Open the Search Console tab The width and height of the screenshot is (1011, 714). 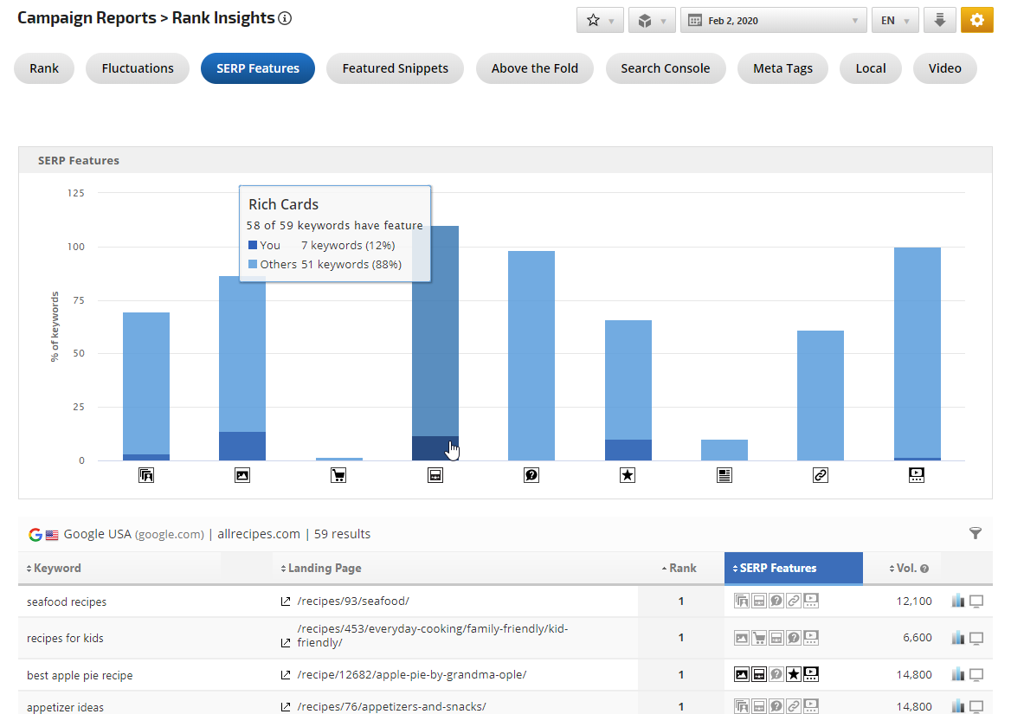point(665,68)
